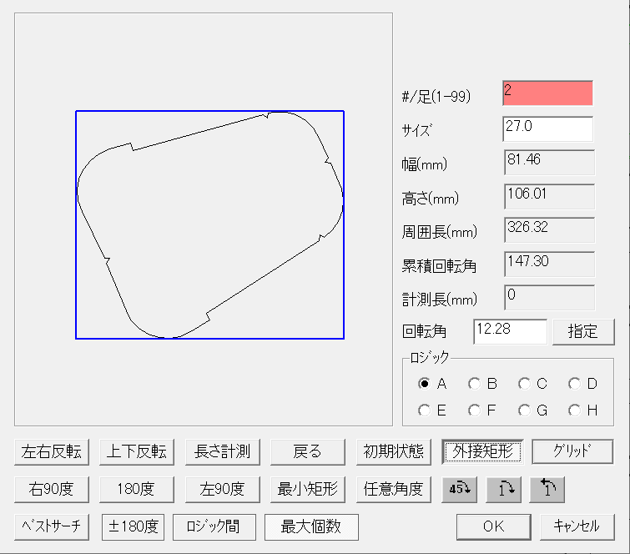
Task: Apply rotation with the 指定 button
Action: [583, 332]
